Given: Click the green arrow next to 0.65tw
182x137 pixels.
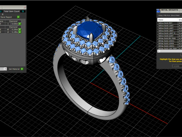Looking at the screenshot, I should point(20,24).
